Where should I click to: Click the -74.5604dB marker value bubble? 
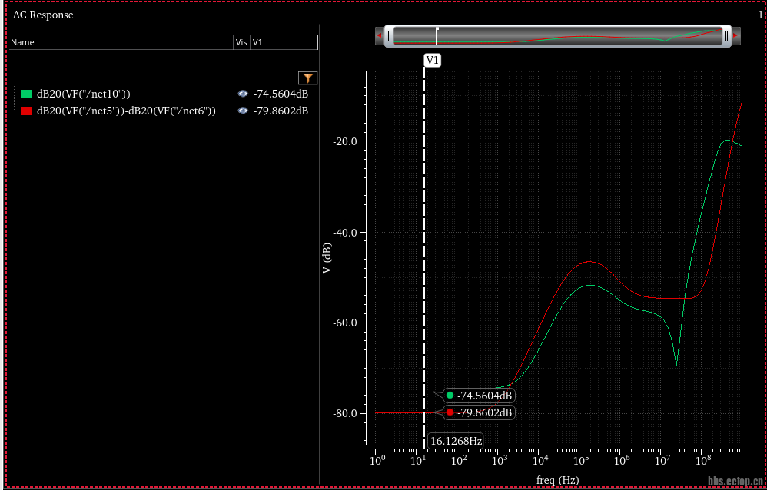click(480, 395)
